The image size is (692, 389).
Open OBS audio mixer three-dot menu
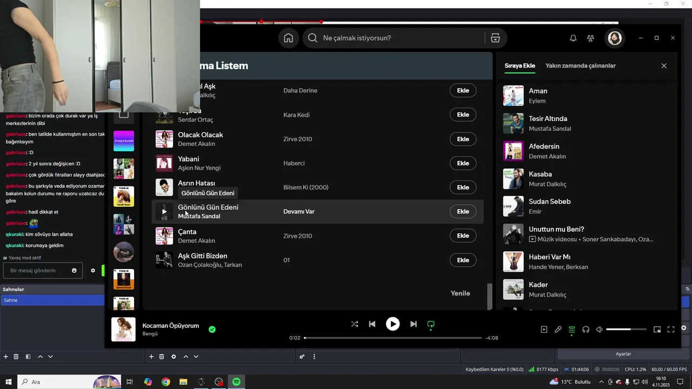[314, 357]
